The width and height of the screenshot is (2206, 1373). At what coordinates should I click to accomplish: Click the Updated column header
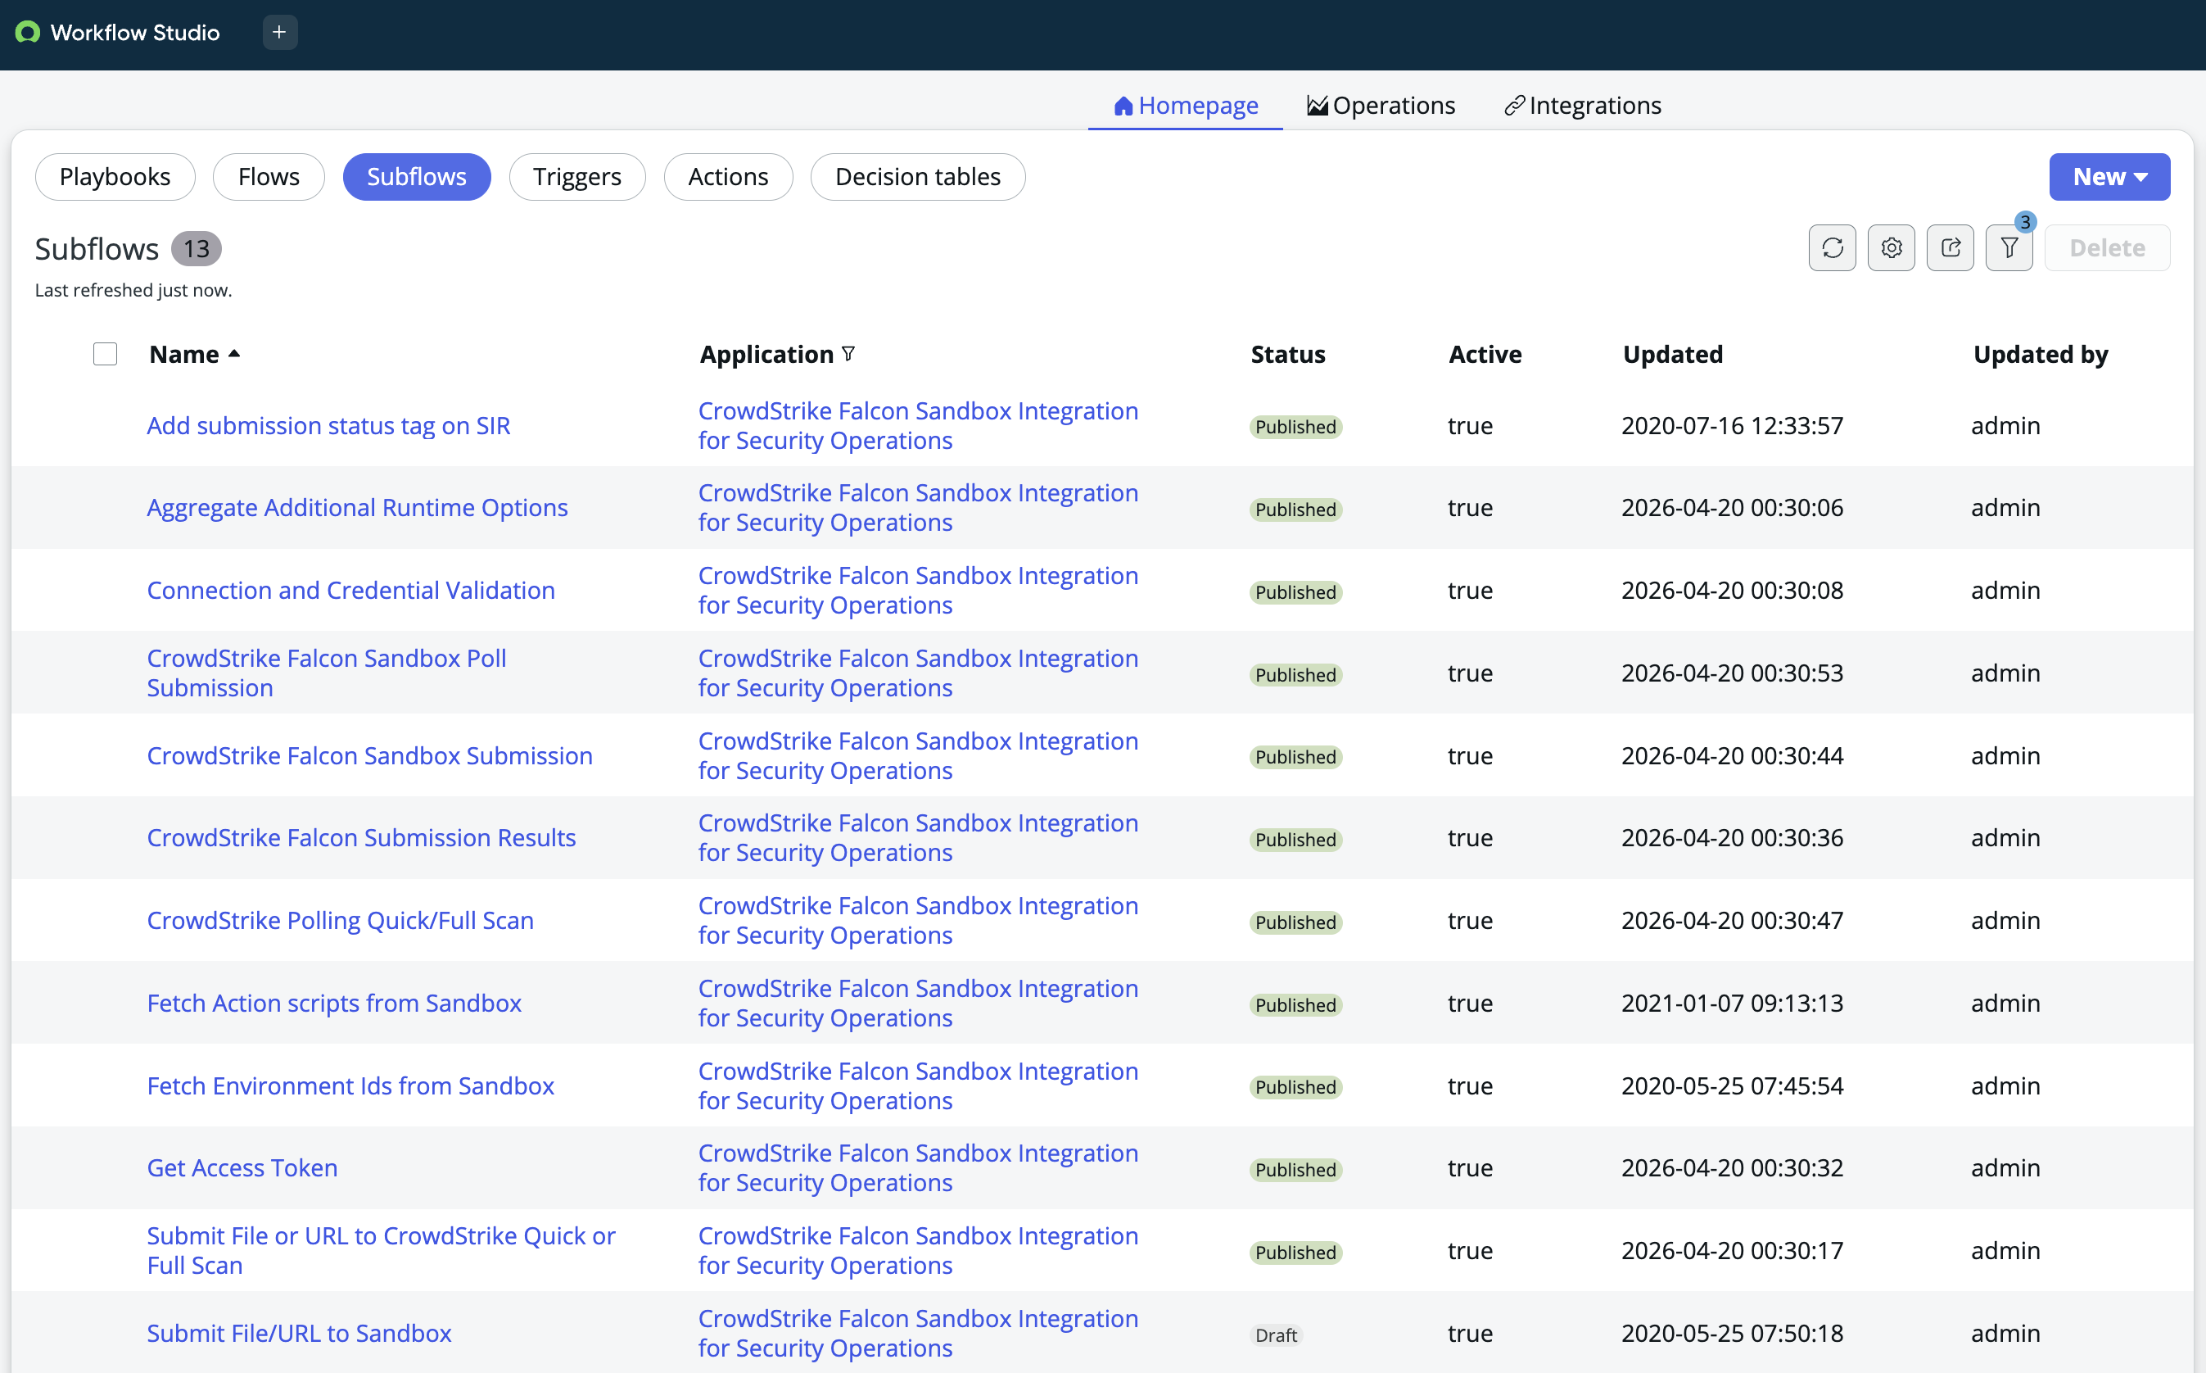(1672, 354)
